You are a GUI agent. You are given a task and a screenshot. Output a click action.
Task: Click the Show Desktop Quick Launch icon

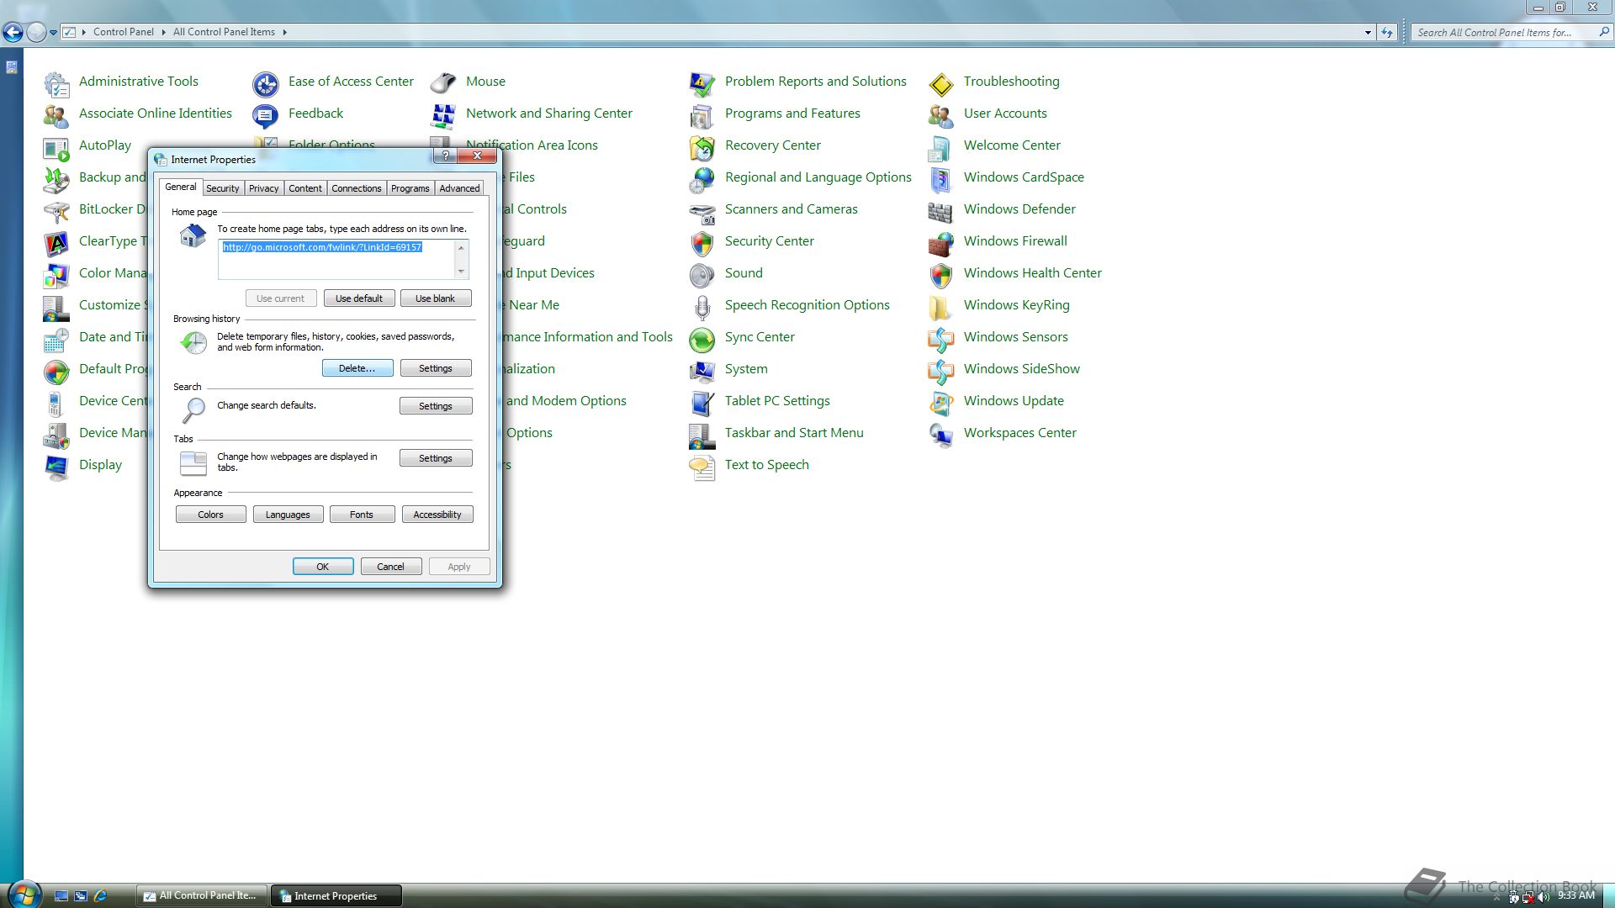pyautogui.click(x=61, y=896)
